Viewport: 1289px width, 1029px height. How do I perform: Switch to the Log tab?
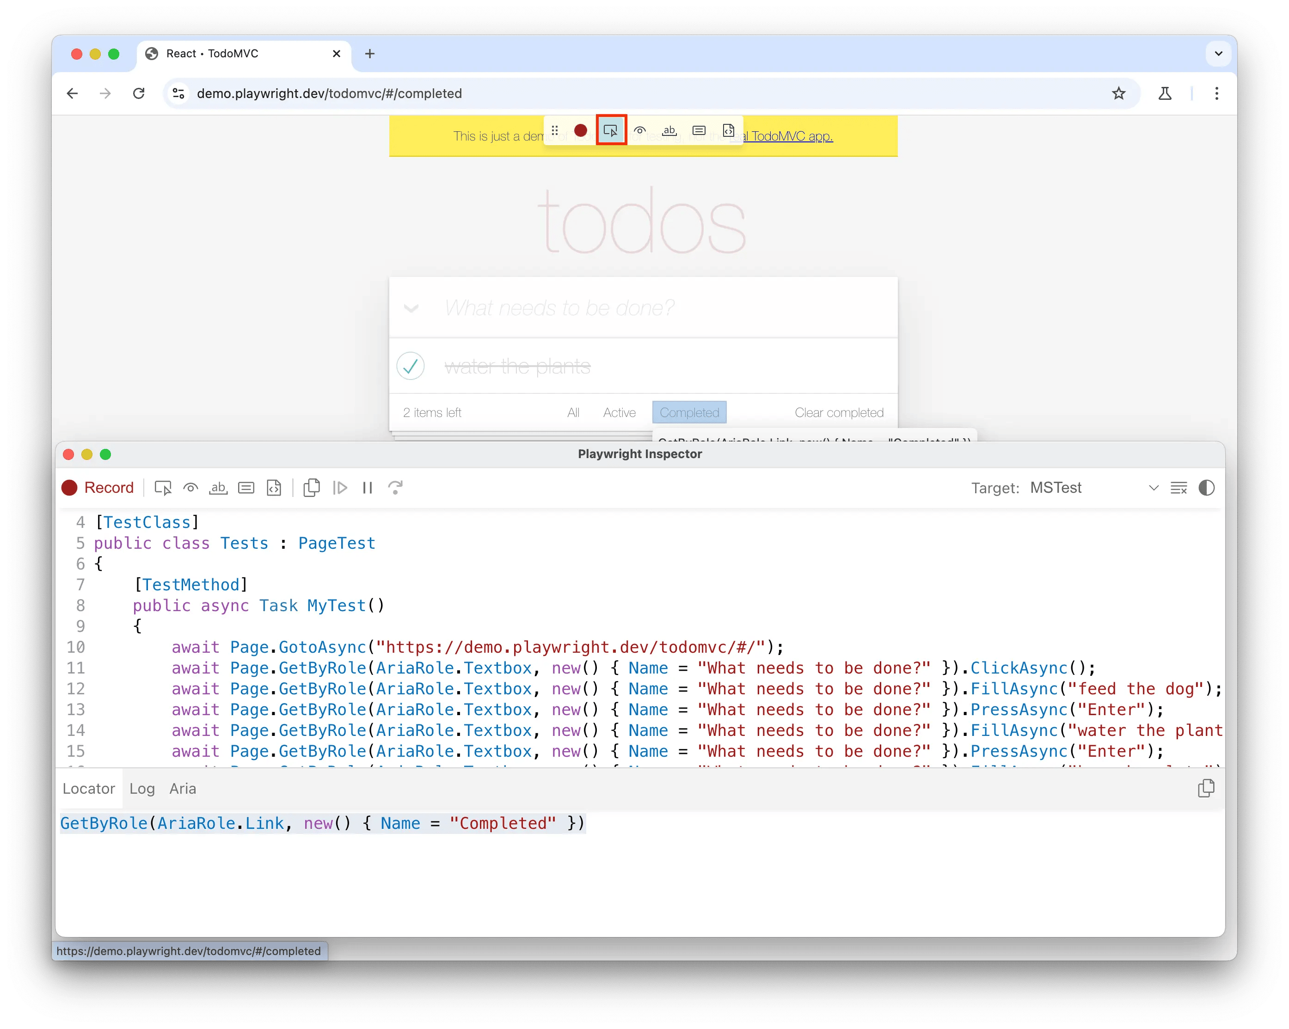(142, 789)
